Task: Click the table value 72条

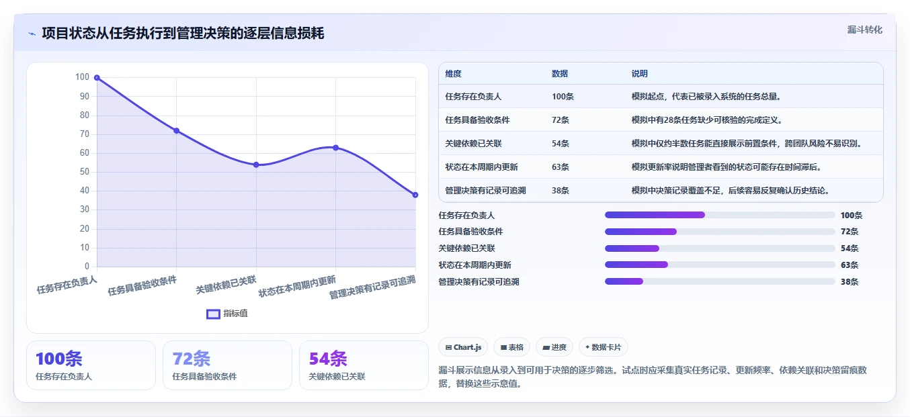Action: [x=561, y=120]
